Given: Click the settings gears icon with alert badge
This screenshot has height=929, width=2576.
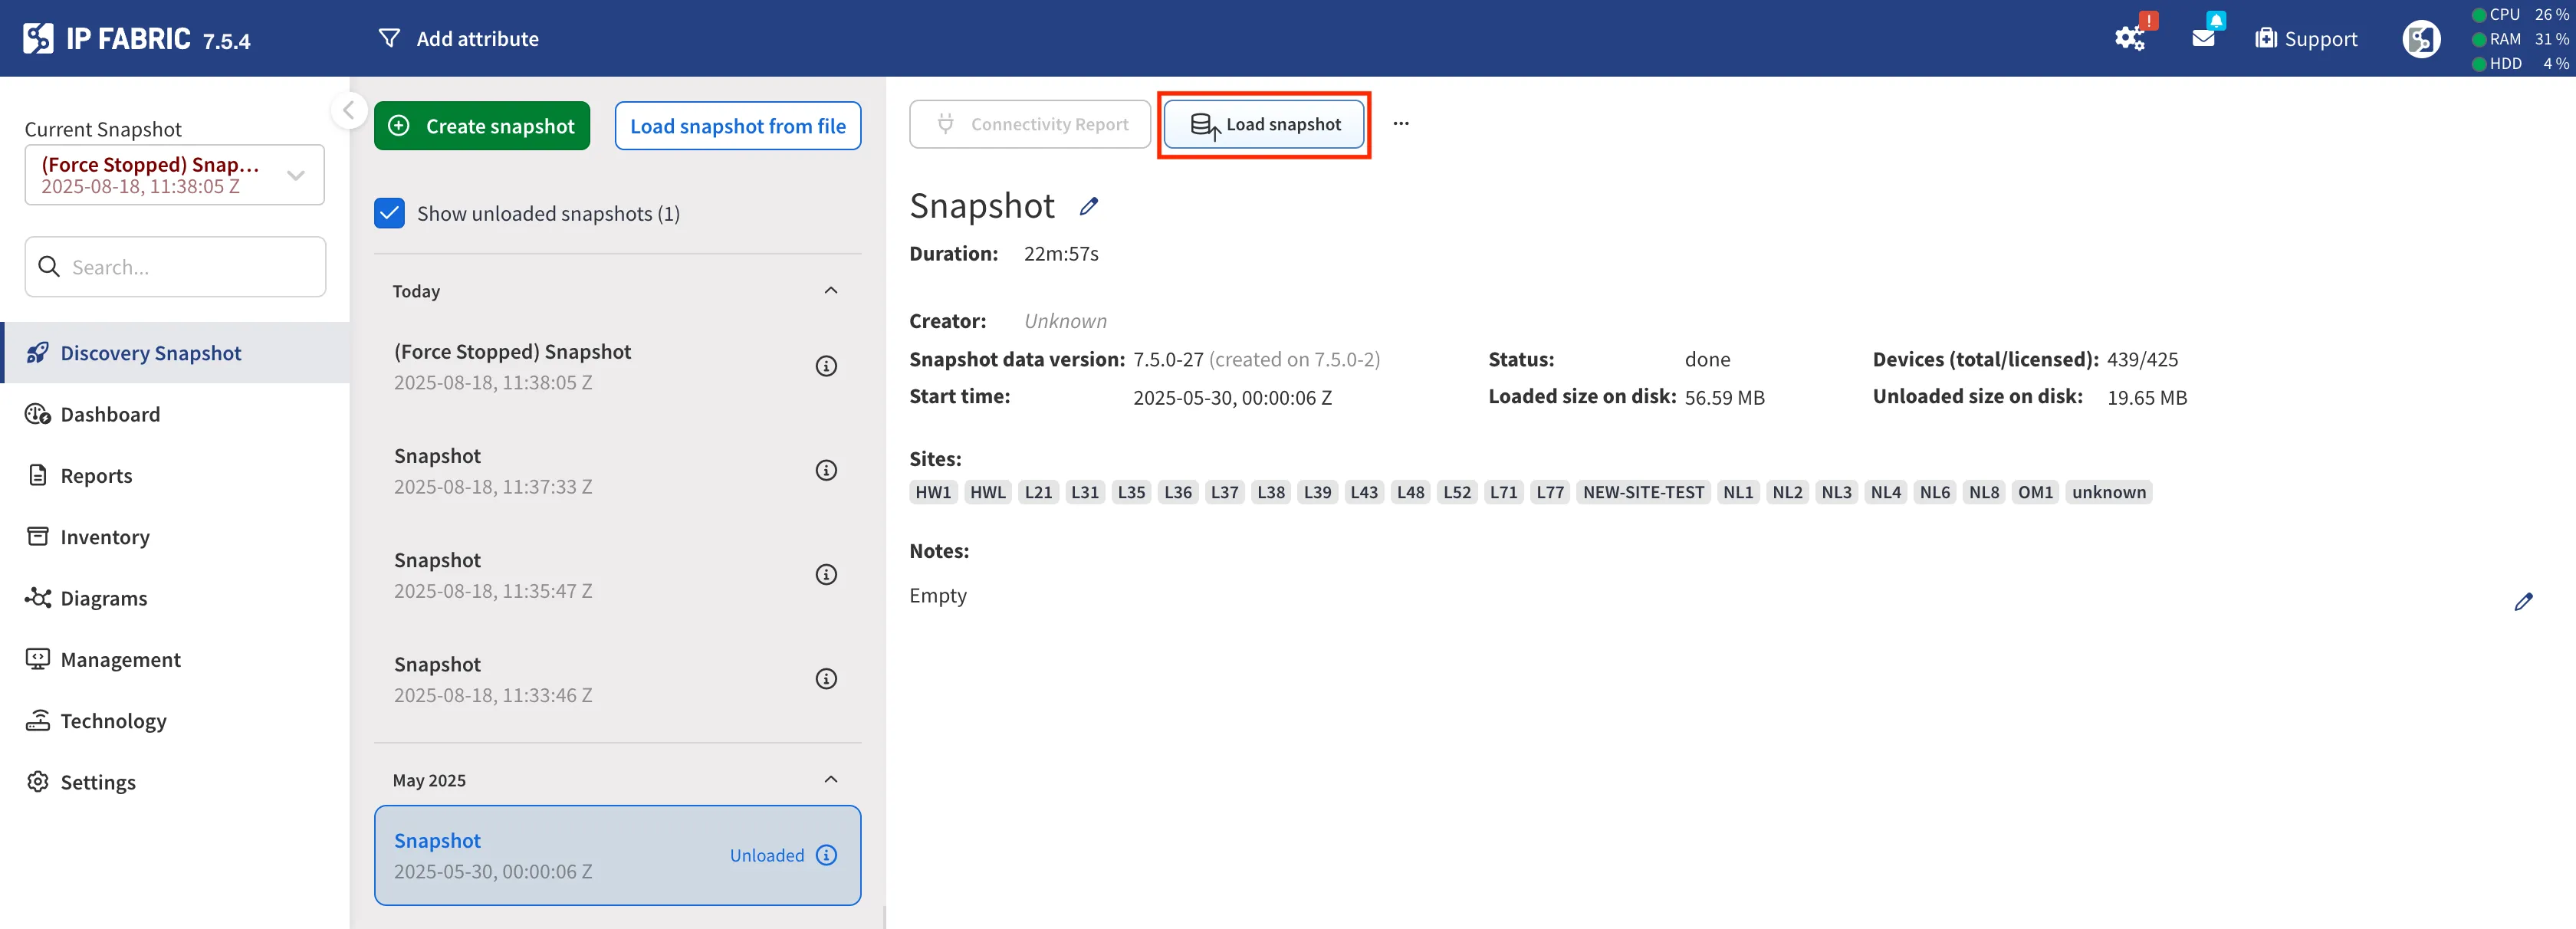Looking at the screenshot, I should [2129, 38].
